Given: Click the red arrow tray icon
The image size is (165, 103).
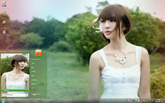Looking at the screenshot, I should tap(149, 101).
